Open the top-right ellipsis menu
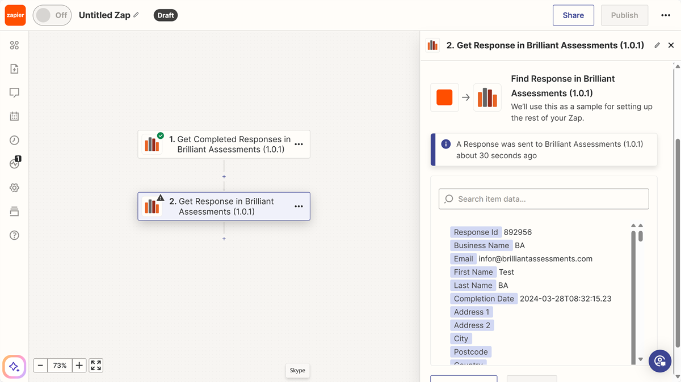 665,15
